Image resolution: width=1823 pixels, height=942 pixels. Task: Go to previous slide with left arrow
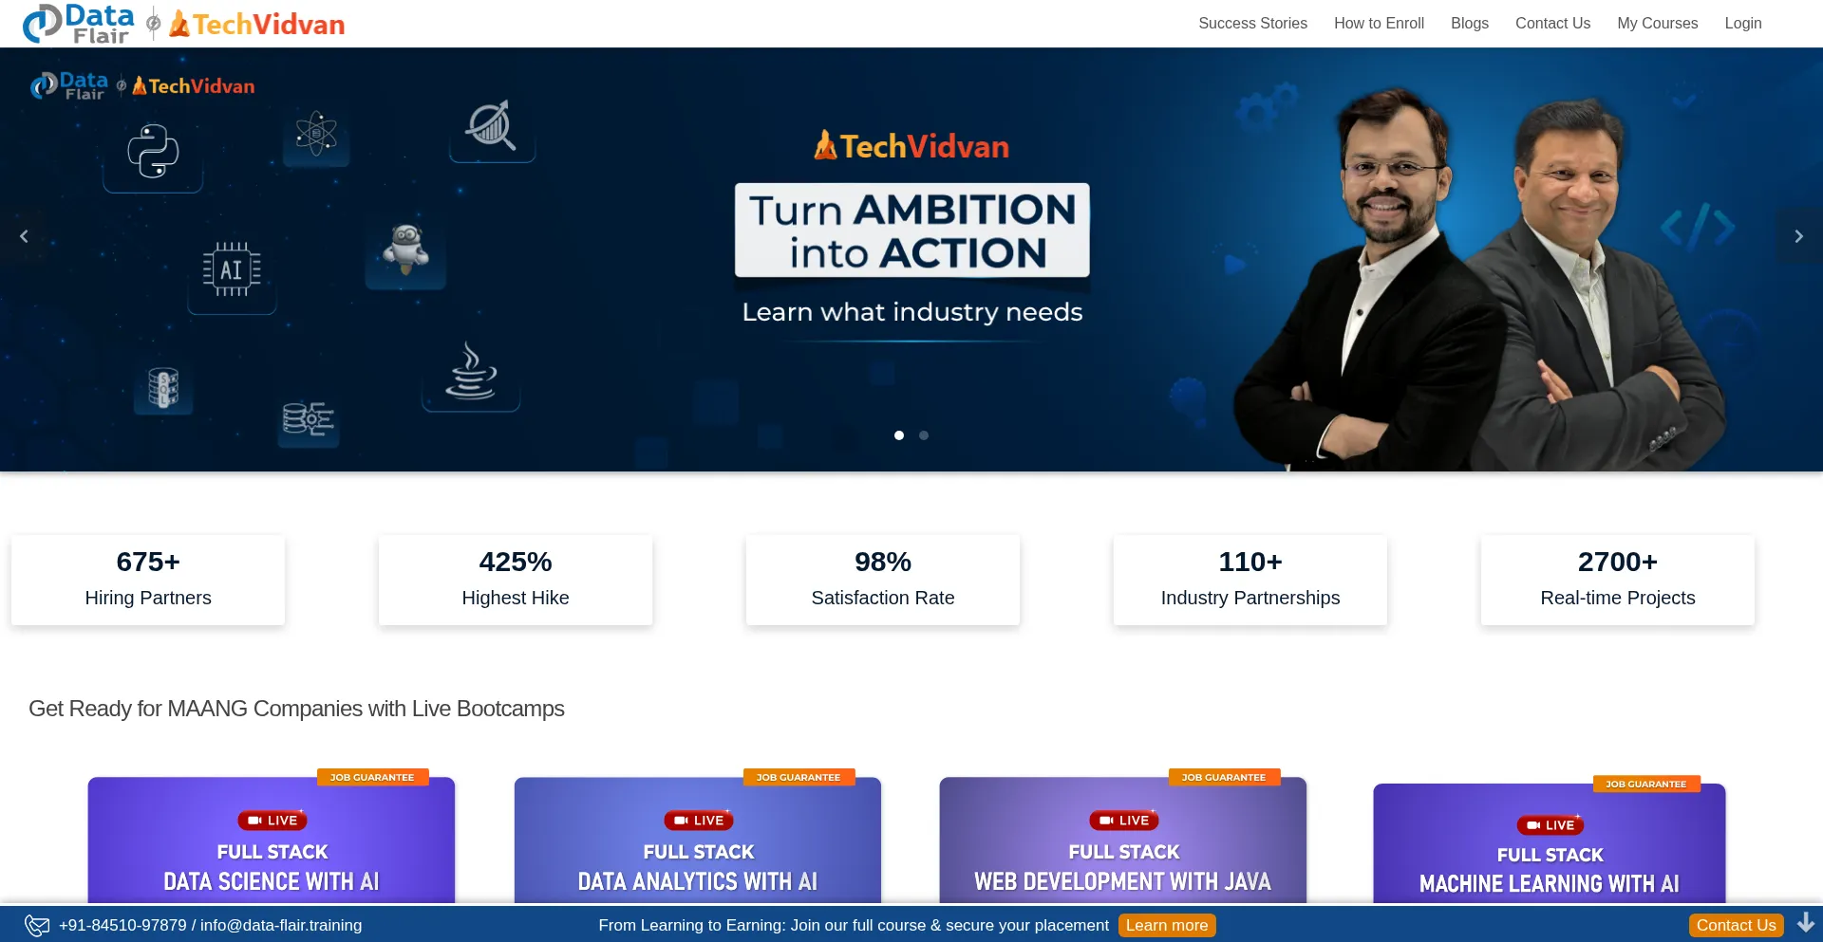coord(24,236)
